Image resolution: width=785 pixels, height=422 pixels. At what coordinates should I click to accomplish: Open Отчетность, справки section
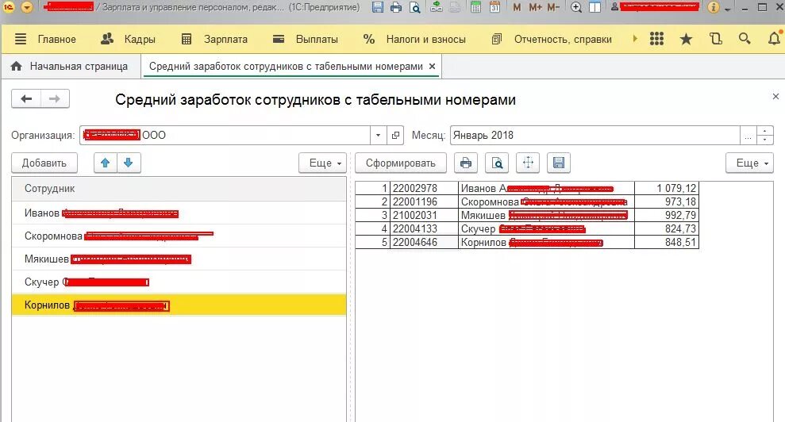(x=552, y=39)
